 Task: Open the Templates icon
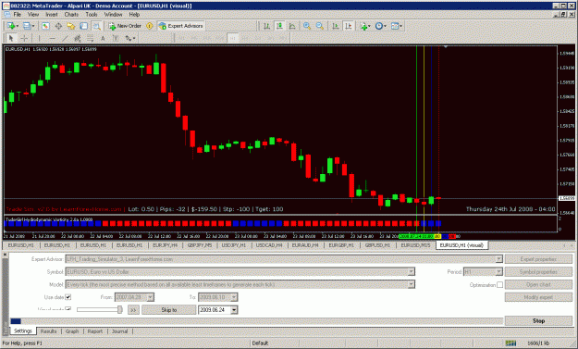point(396,26)
